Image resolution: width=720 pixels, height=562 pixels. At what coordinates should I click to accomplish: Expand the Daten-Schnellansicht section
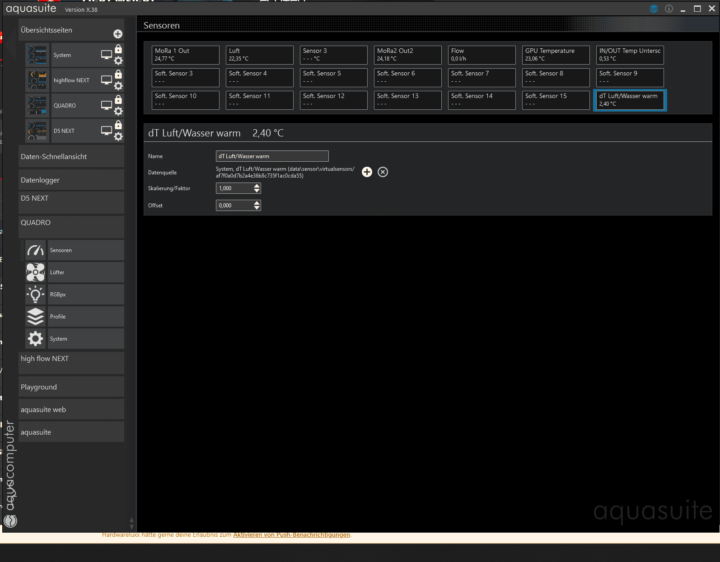coord(71,156)
